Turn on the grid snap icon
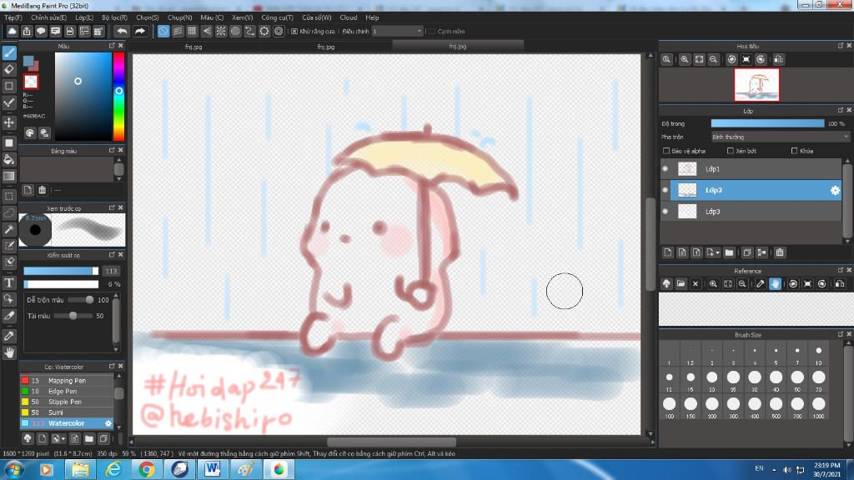Image resolution: width=854 pixels, height=480 pixels. point(192,31)
